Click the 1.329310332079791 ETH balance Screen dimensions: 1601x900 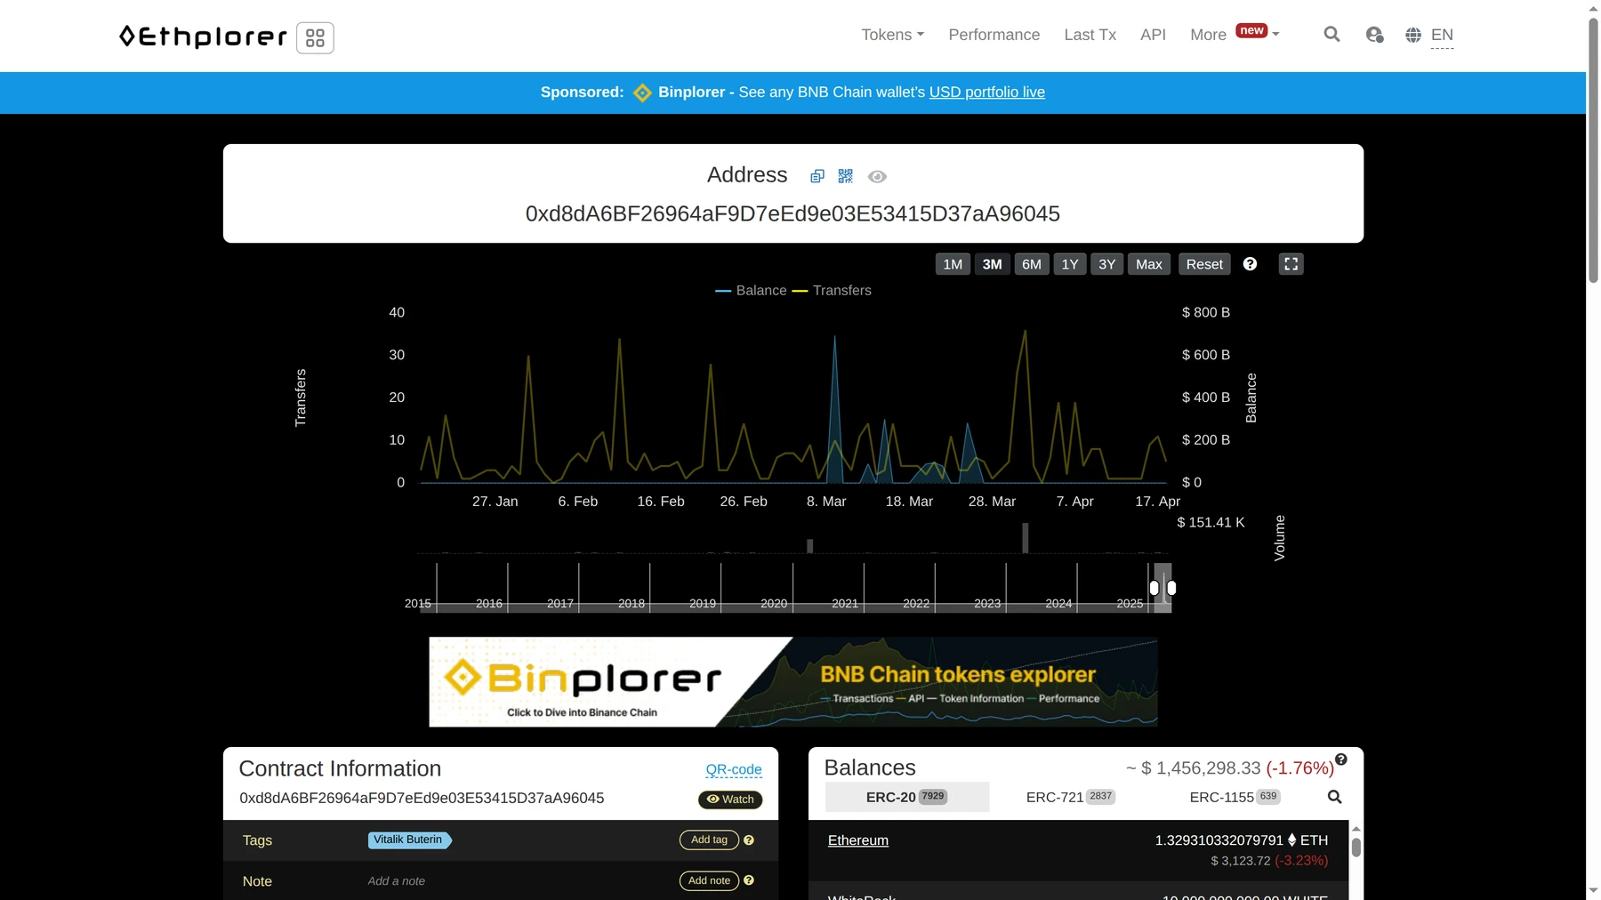(1242, 840)
